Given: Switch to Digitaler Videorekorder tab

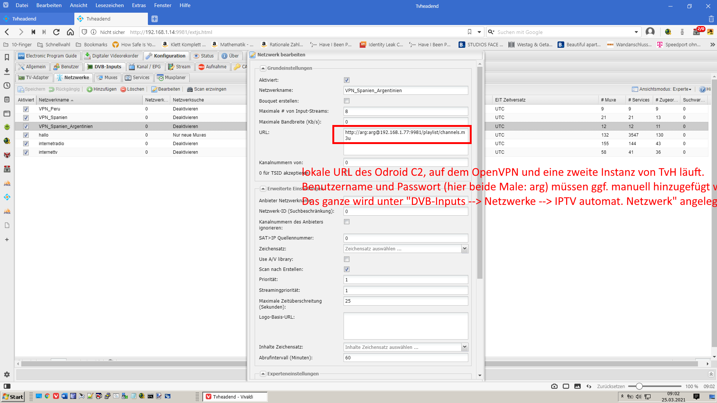Looking at the screenshot, I should pos(112,56).
